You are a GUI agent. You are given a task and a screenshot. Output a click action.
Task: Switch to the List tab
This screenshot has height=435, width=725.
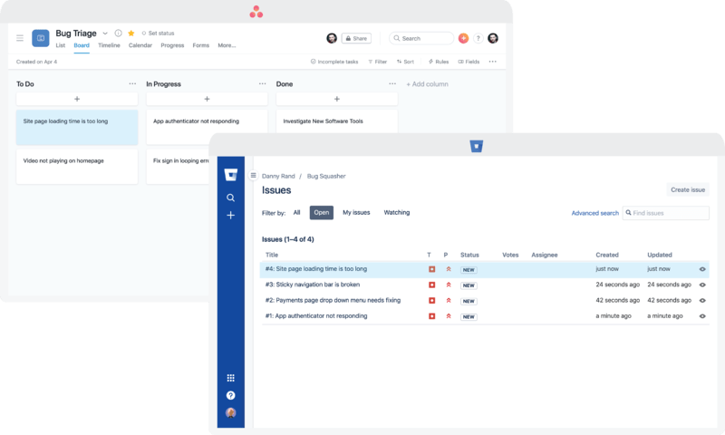point(61,45)
